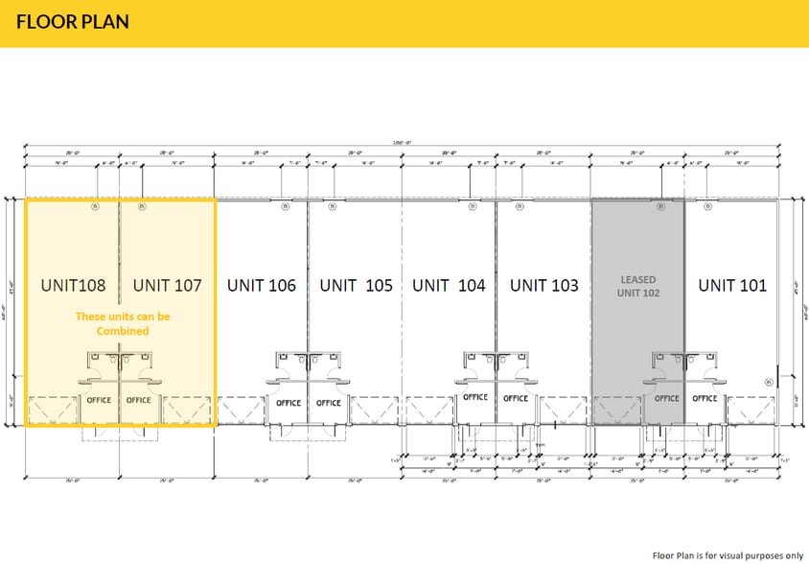Select the UNIT 101 label
The width and height of the screenshot is (809, 564).
732,285
